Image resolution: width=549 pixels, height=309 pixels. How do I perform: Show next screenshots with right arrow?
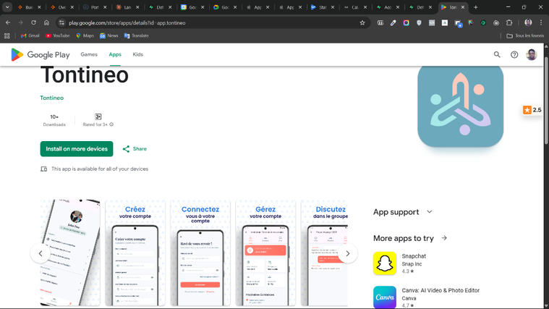(x=348, y=253)
